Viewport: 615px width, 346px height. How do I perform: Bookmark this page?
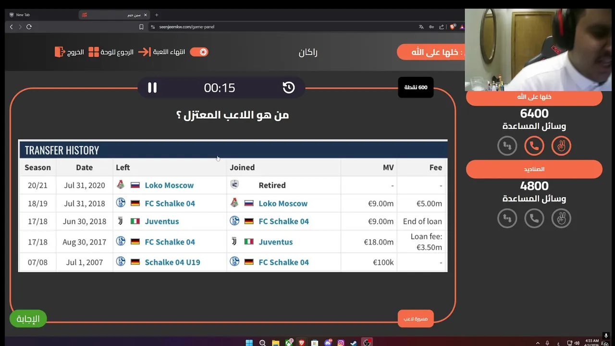pyautogui.click(x=141, y=27)
